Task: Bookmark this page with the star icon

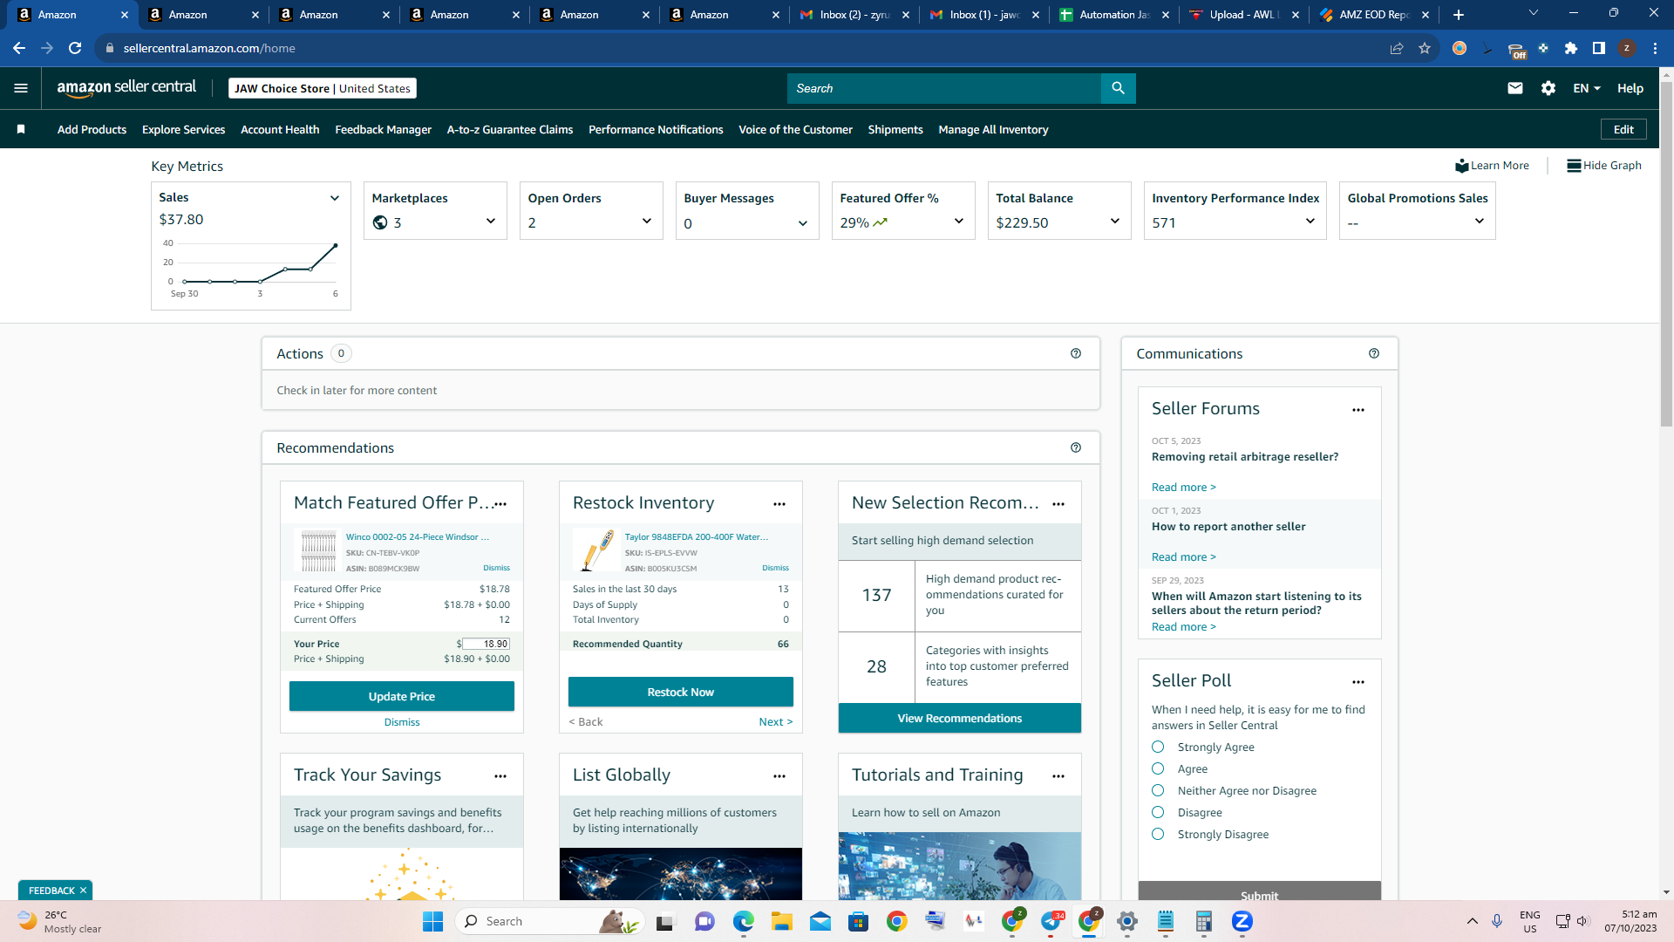Action: (1425, 48)
